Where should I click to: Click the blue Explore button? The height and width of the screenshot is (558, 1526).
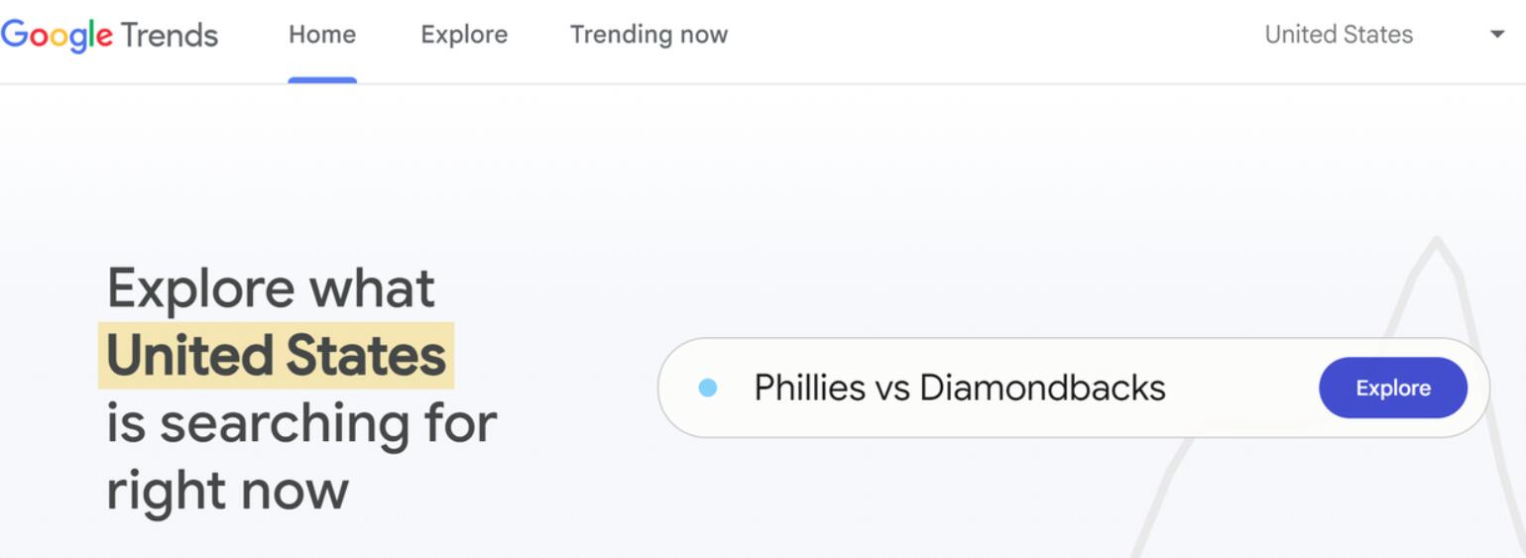(x=1392, y=388)
